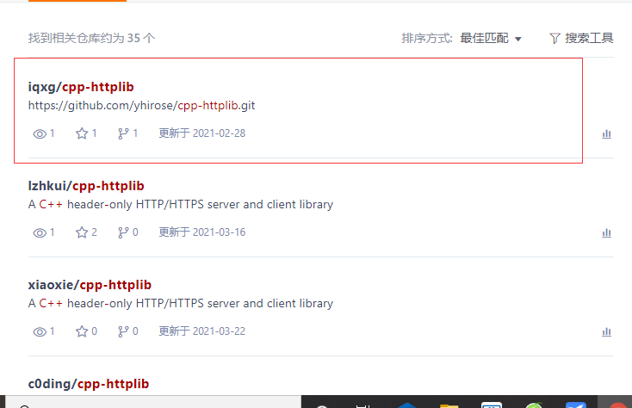The image size is (632, 408).
Task: Open the lzhkui/cpp-httplib repository link
Action: point(86,186)
